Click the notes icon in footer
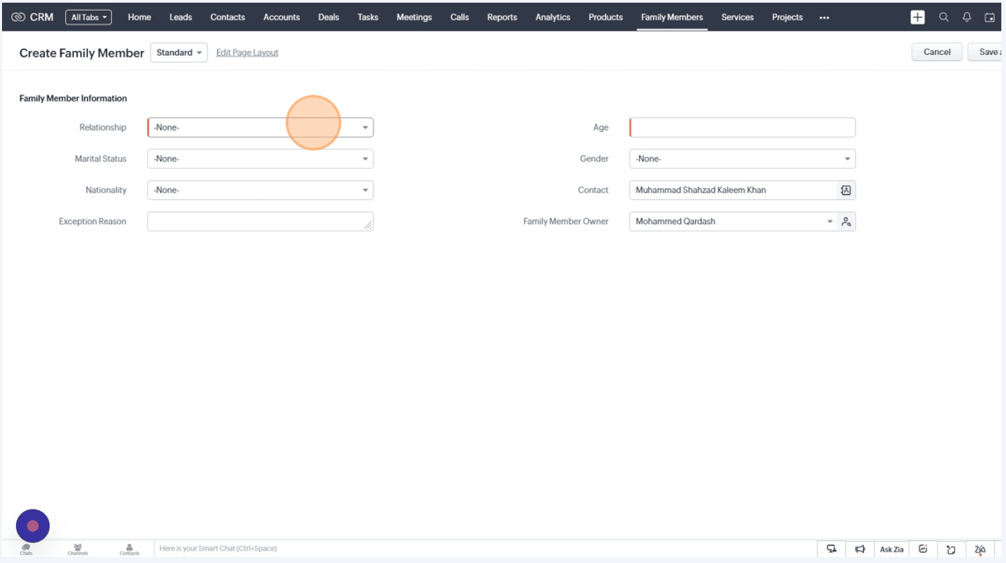The height and width of the screenshot is (563, 1006). [x=923, y=549]
